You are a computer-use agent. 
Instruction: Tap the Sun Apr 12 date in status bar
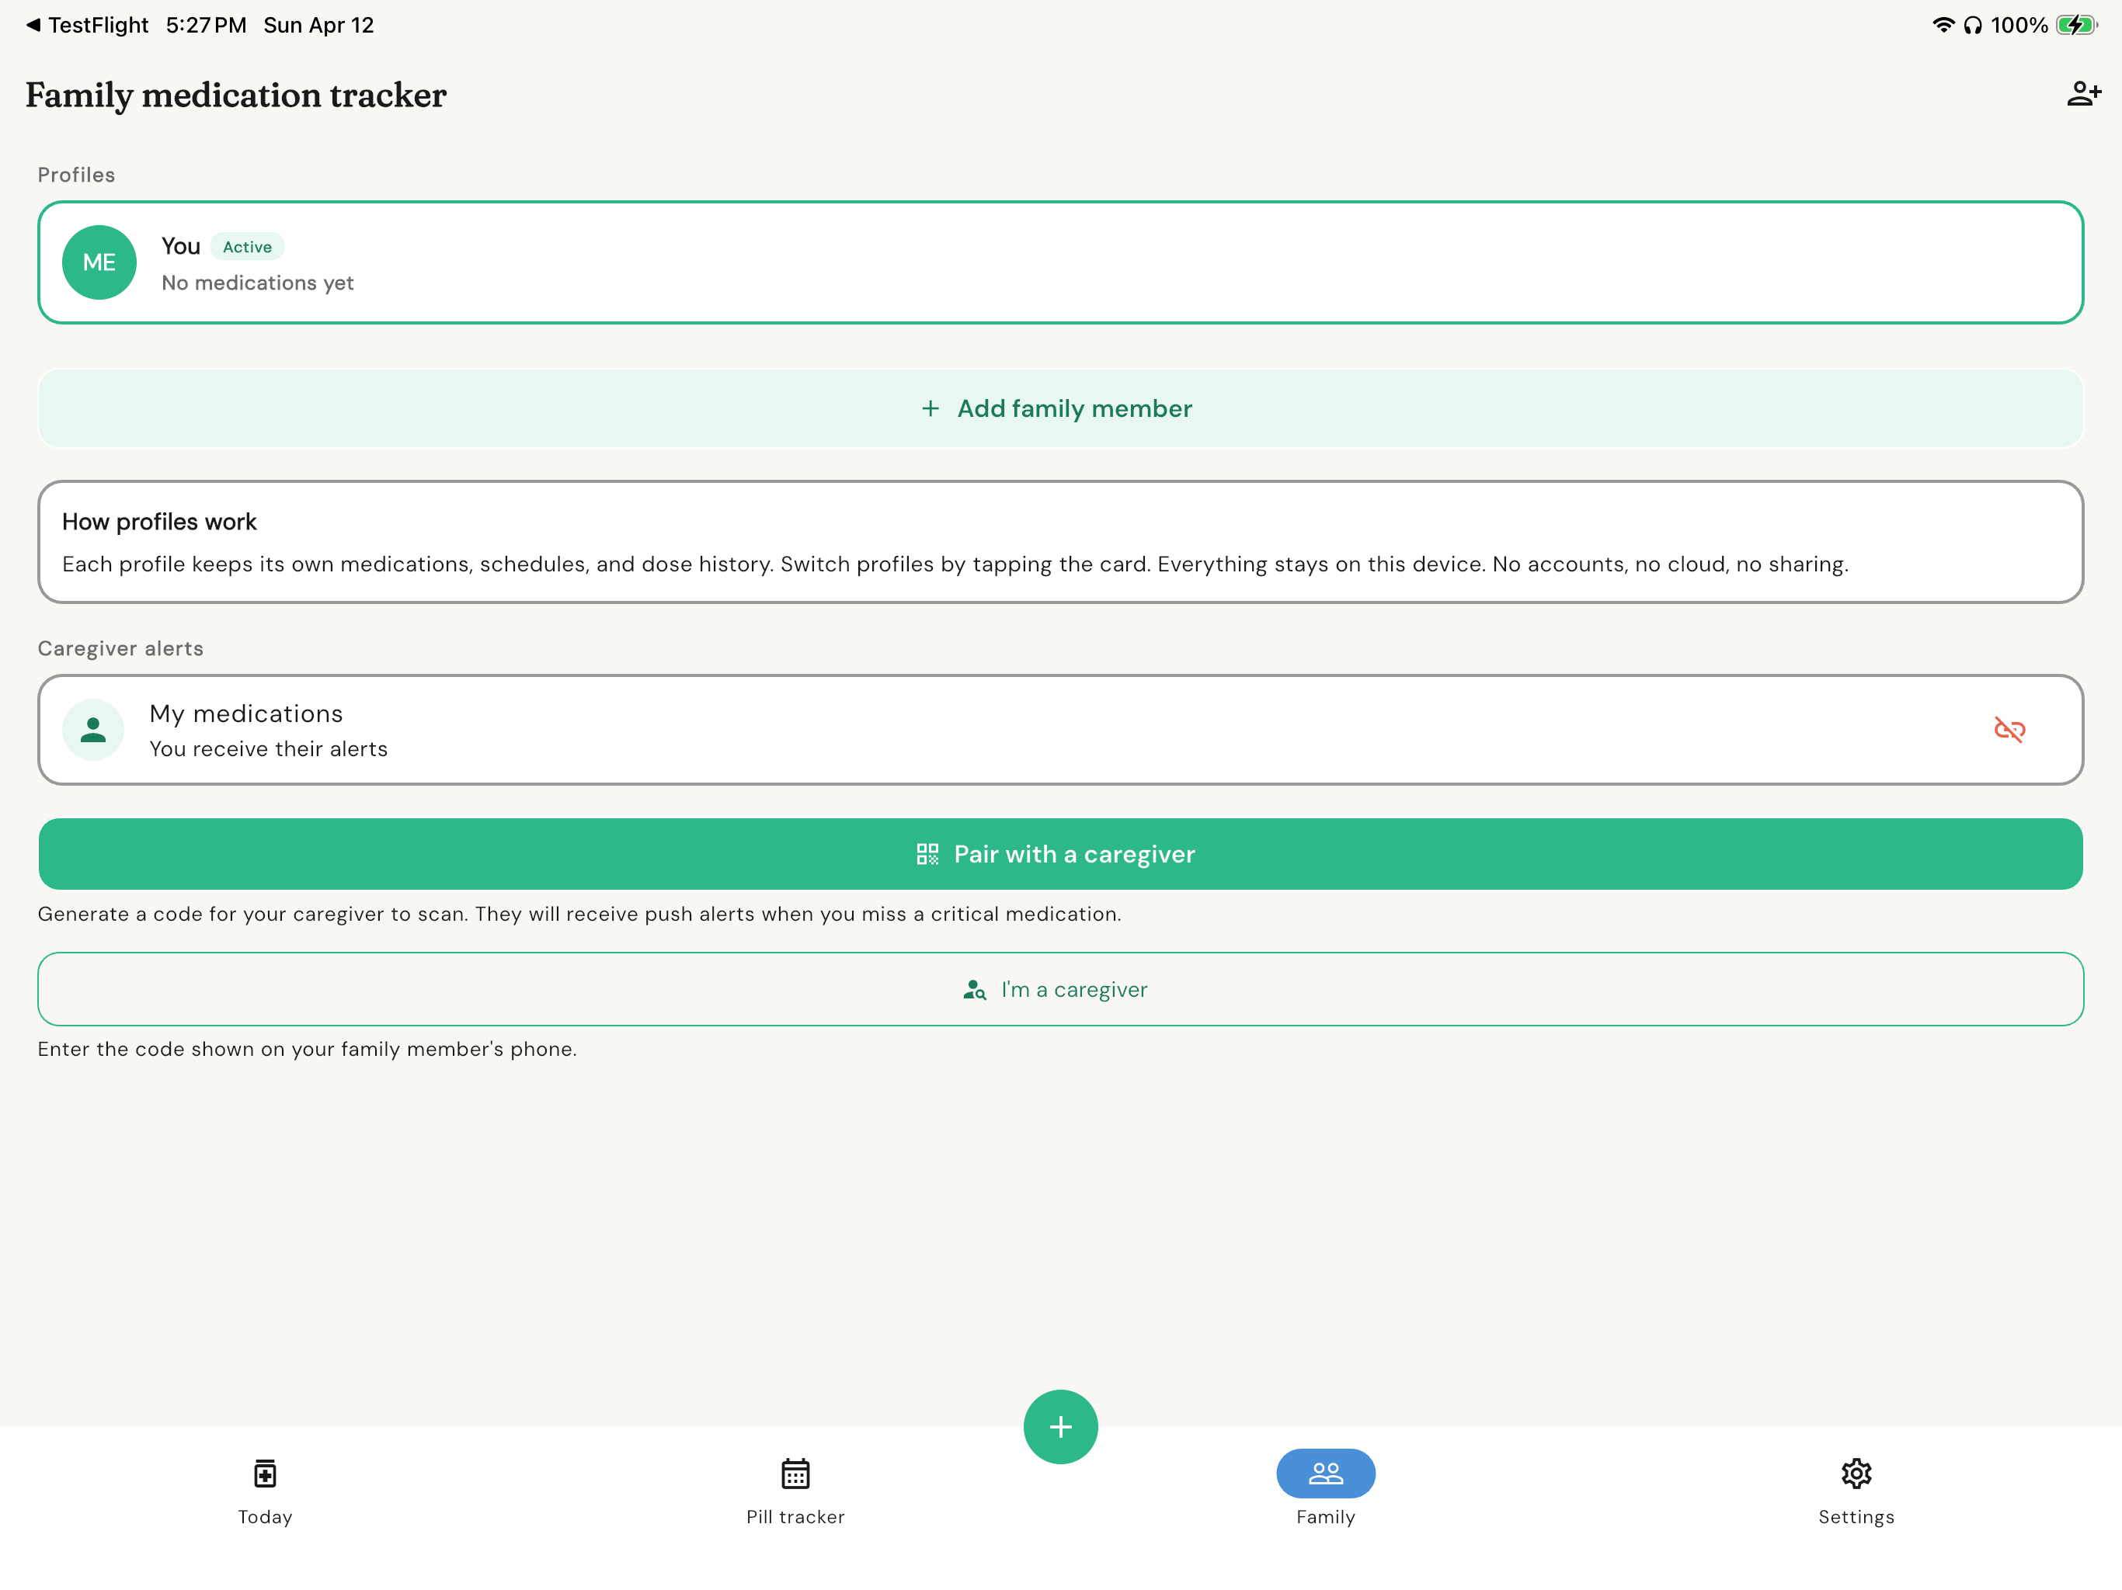coord(318,25)
